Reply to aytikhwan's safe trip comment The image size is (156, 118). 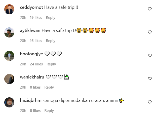(51, 41)
